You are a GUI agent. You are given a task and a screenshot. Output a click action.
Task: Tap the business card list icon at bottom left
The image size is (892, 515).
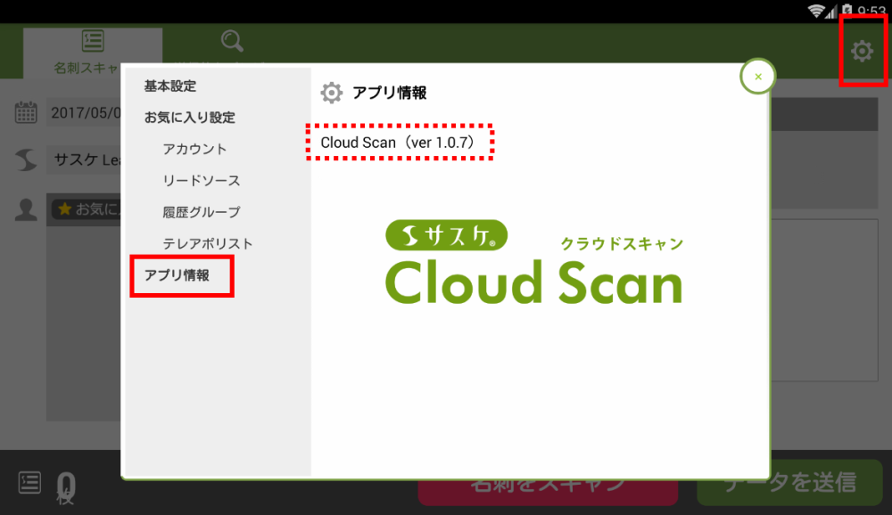29,482
